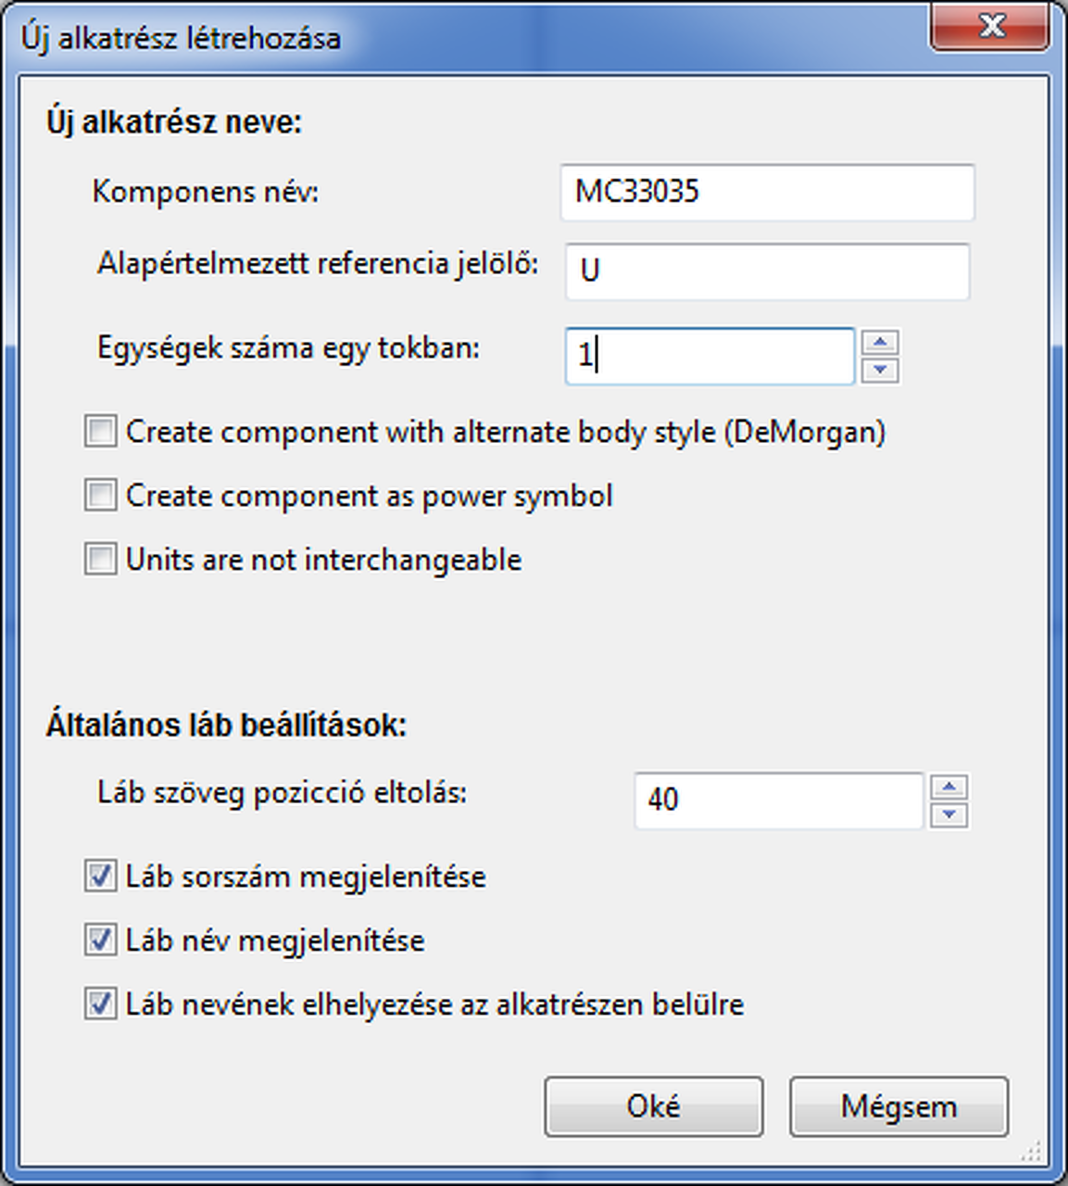Uncheck Láb név megjelenítése

(x=100, y=940)
